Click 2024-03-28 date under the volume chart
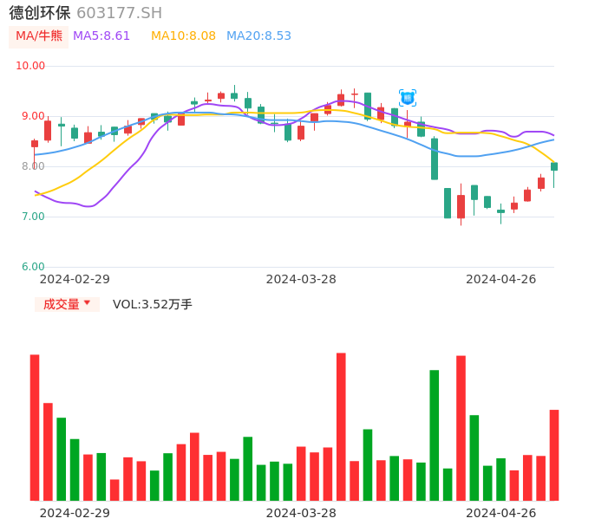 click(x=301, y=513)
